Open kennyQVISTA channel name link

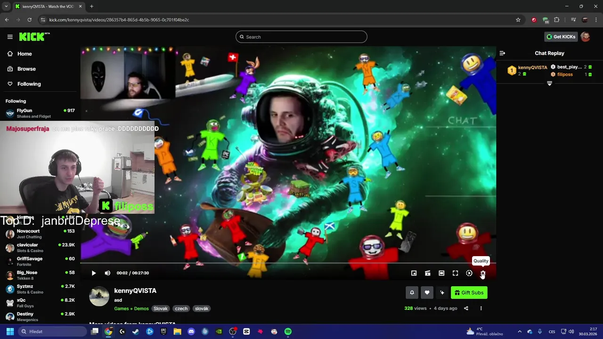click(x=135, y=291)
